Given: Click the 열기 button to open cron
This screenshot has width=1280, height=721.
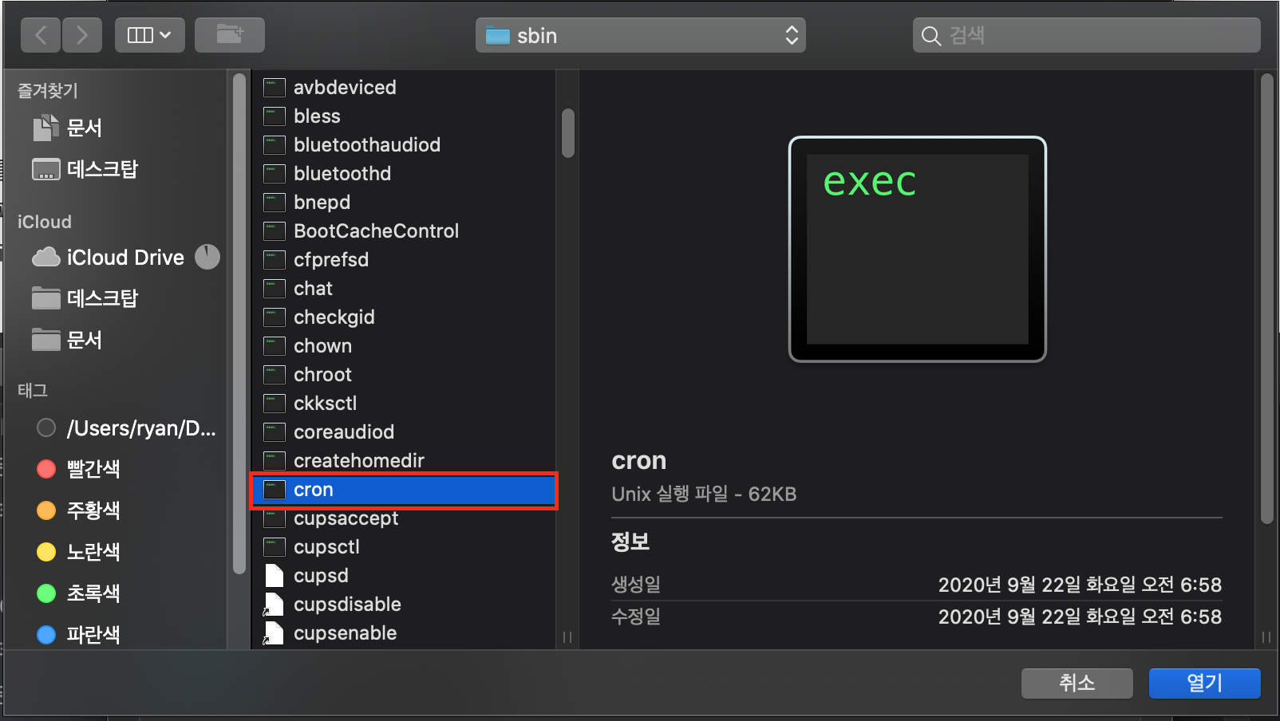Looking at the screenshot, I should click(1204, 683).
